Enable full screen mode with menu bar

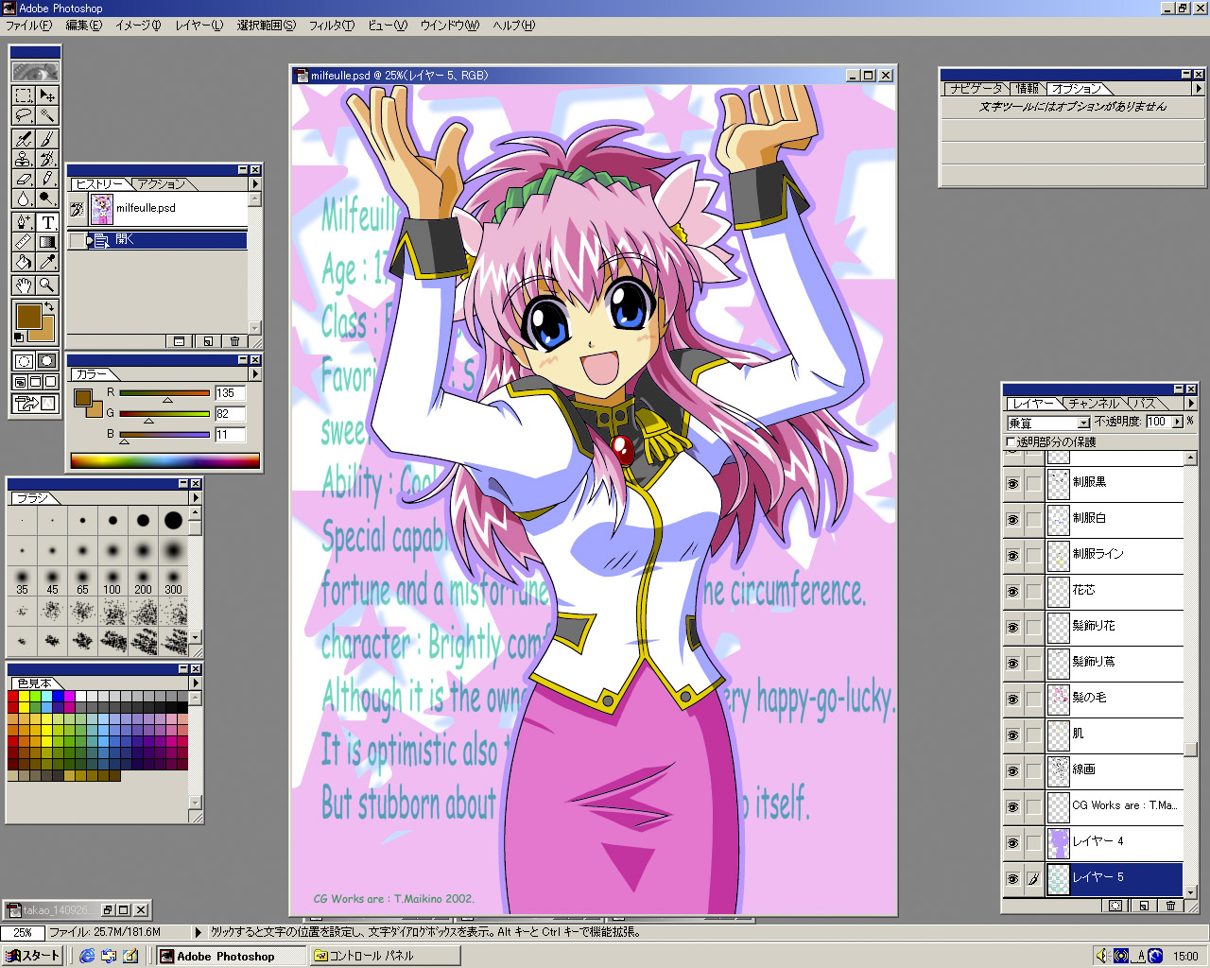[35, 382]
